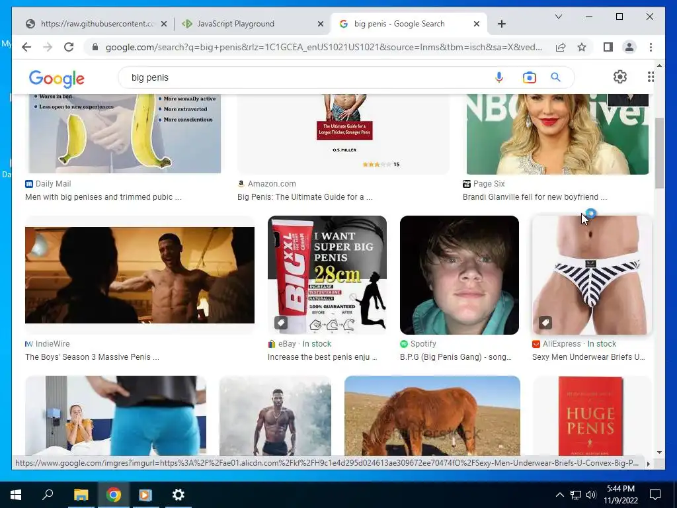Open the Brandi Glanville caption link

535,197
